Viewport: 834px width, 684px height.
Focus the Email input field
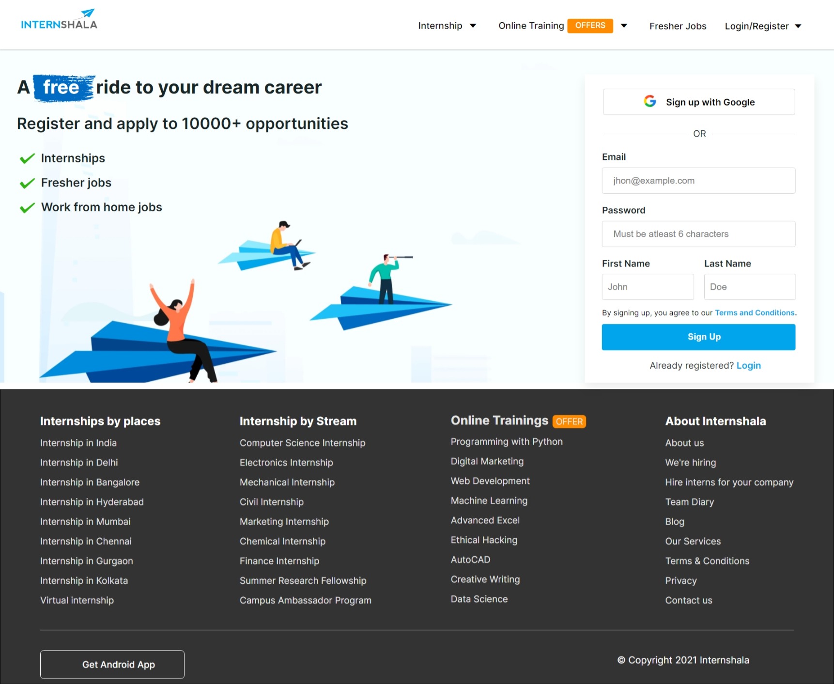[698, 181]
